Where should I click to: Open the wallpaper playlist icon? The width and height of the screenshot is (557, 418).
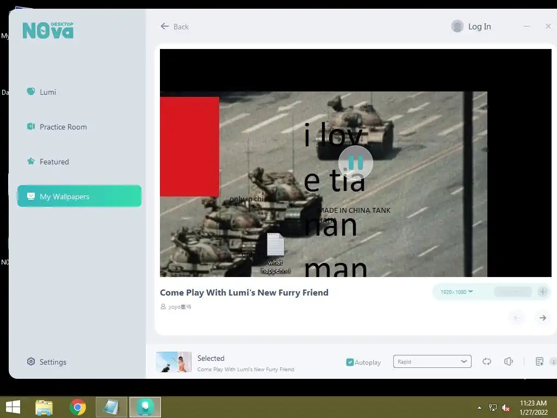click(x=539, y=361)
